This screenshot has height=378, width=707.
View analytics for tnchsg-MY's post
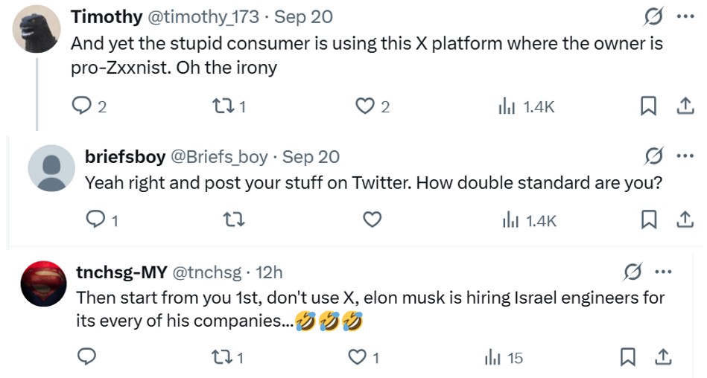pos(504,358)
